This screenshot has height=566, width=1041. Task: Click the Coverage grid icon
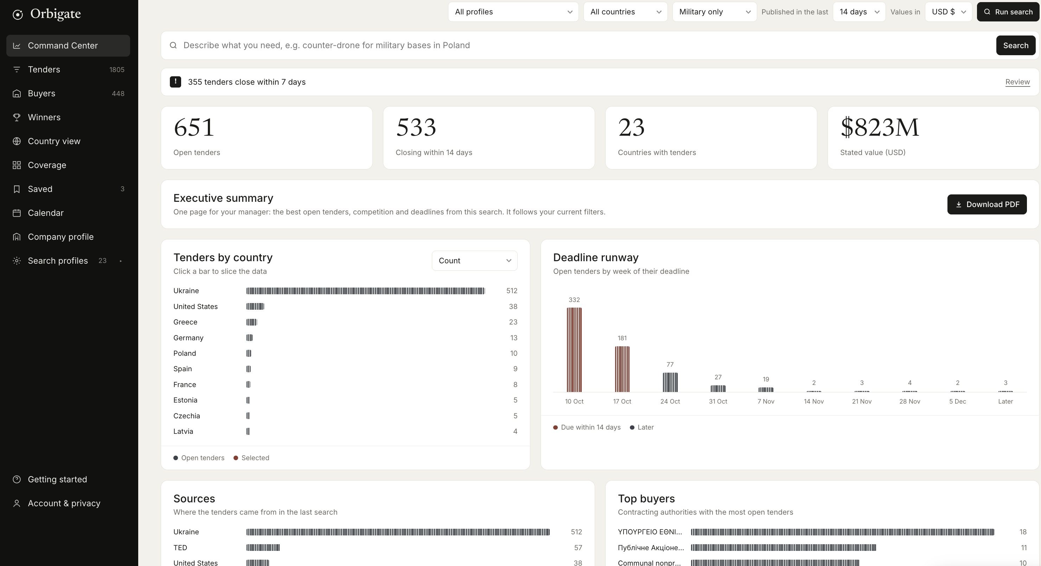[x=17, y=165]
